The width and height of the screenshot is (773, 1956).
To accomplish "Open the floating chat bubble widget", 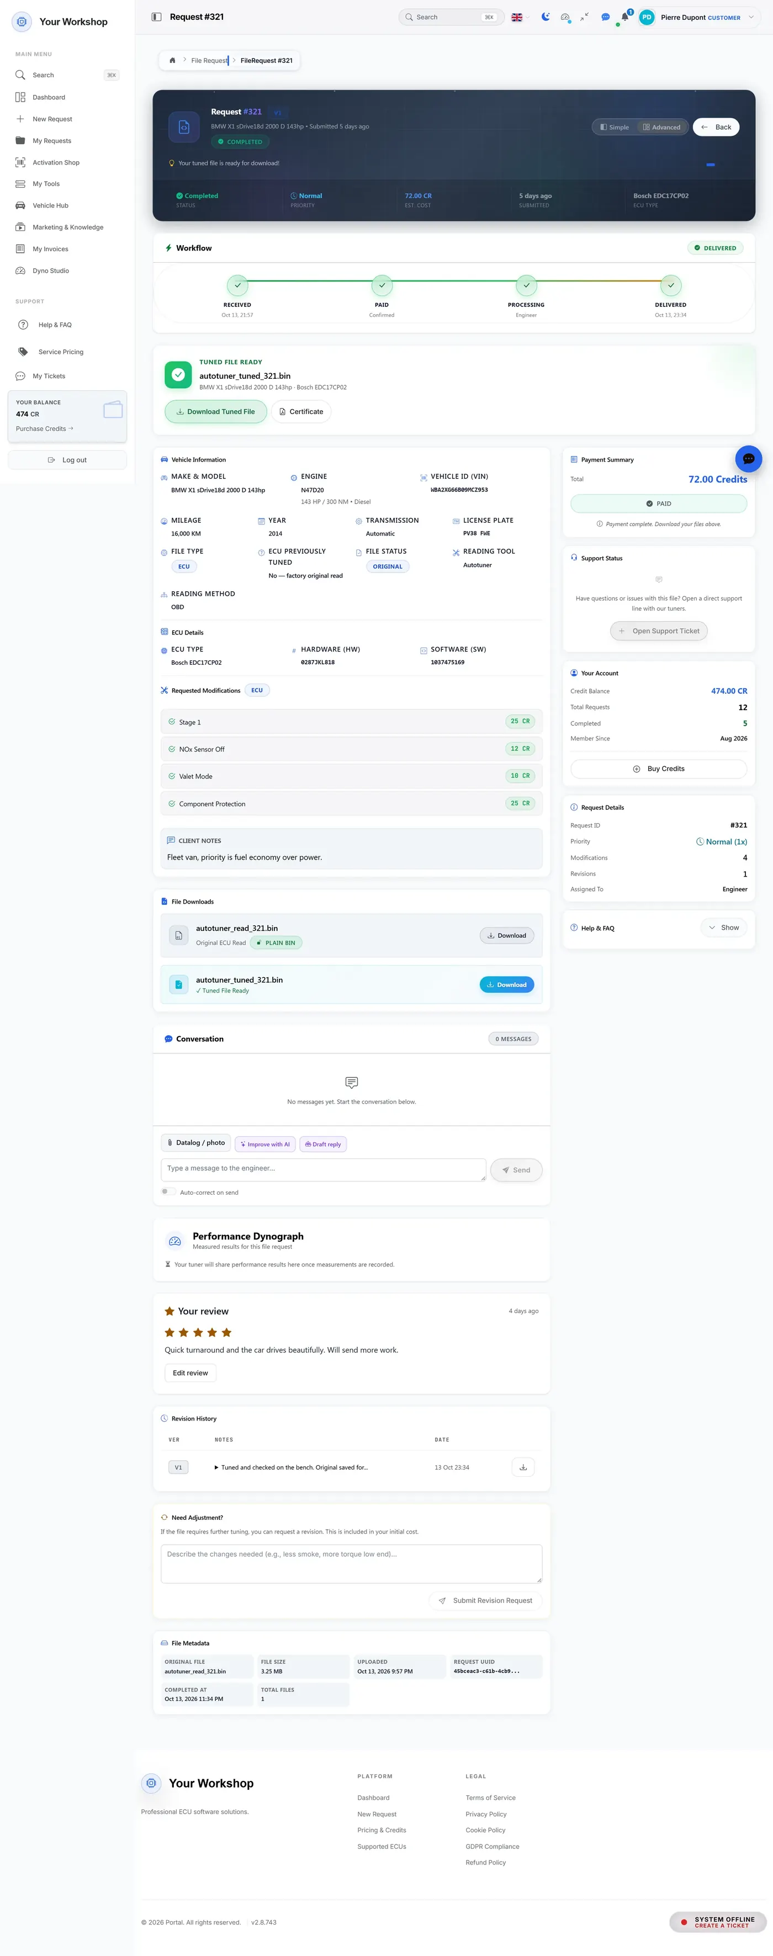I will [x=748, y=459].
